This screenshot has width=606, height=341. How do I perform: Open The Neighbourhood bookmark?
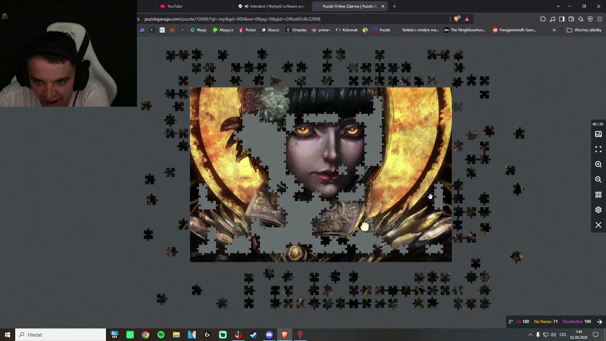465,30
